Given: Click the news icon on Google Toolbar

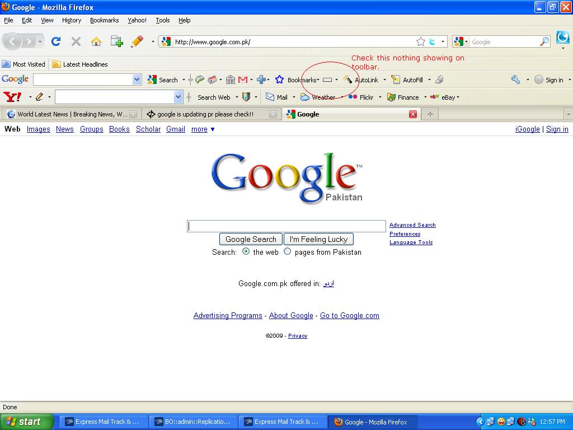Looking at the screenshot, I should (212, 80).
